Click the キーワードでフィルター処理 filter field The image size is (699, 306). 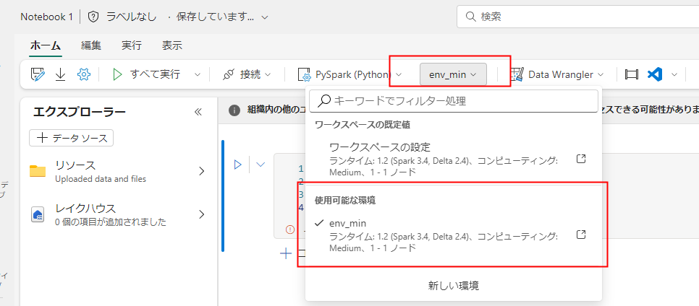coord(454,101)
